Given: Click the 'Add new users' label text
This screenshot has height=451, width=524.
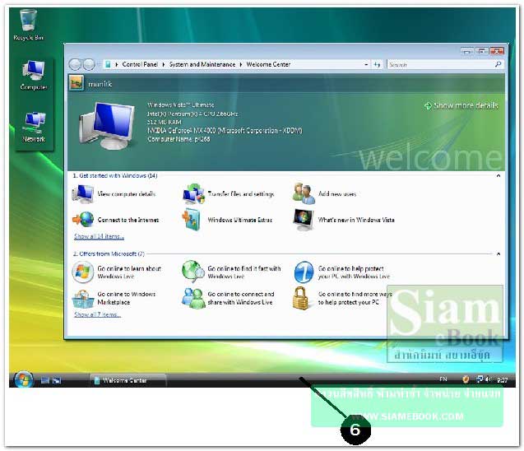Looking at the screenshot, I should pos(337,194).
